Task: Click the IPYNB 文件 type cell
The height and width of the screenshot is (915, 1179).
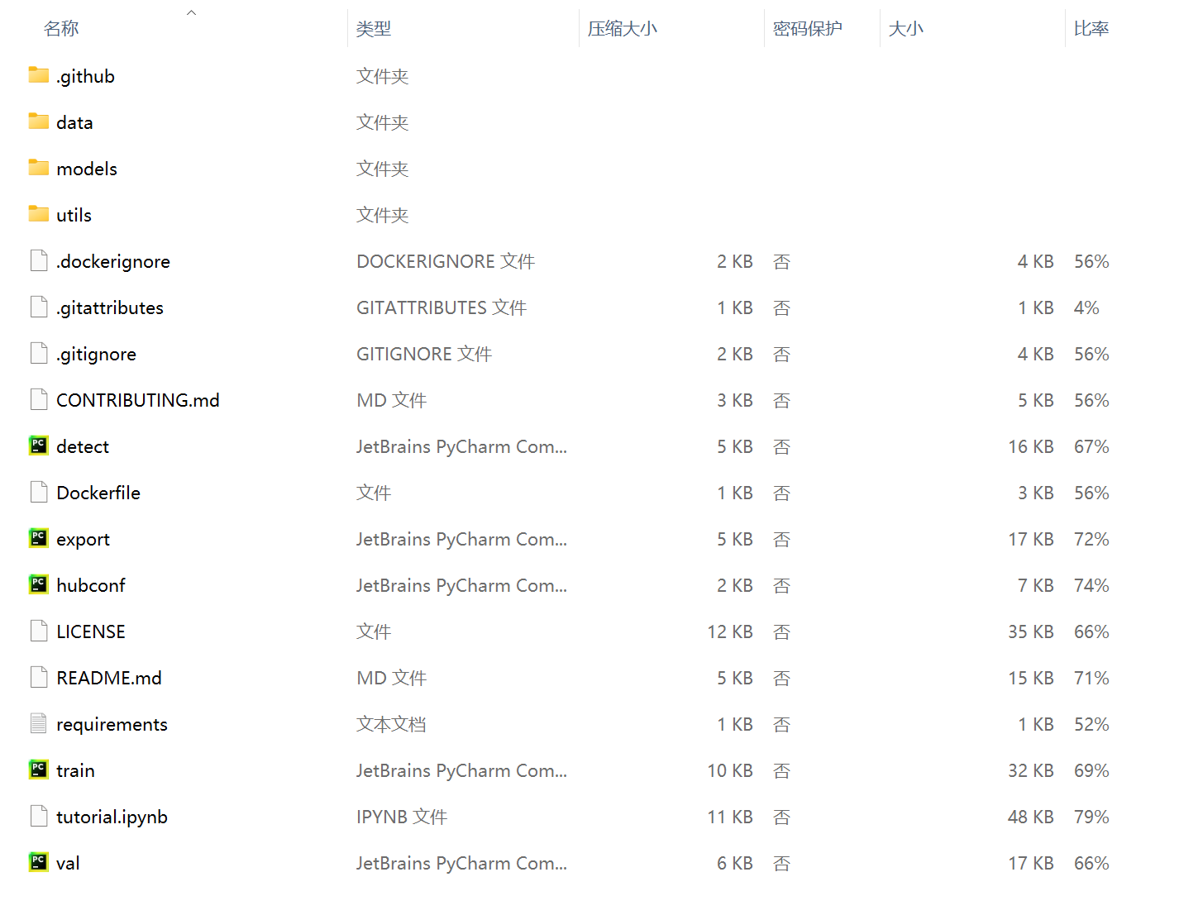Action: coord(402,817)
